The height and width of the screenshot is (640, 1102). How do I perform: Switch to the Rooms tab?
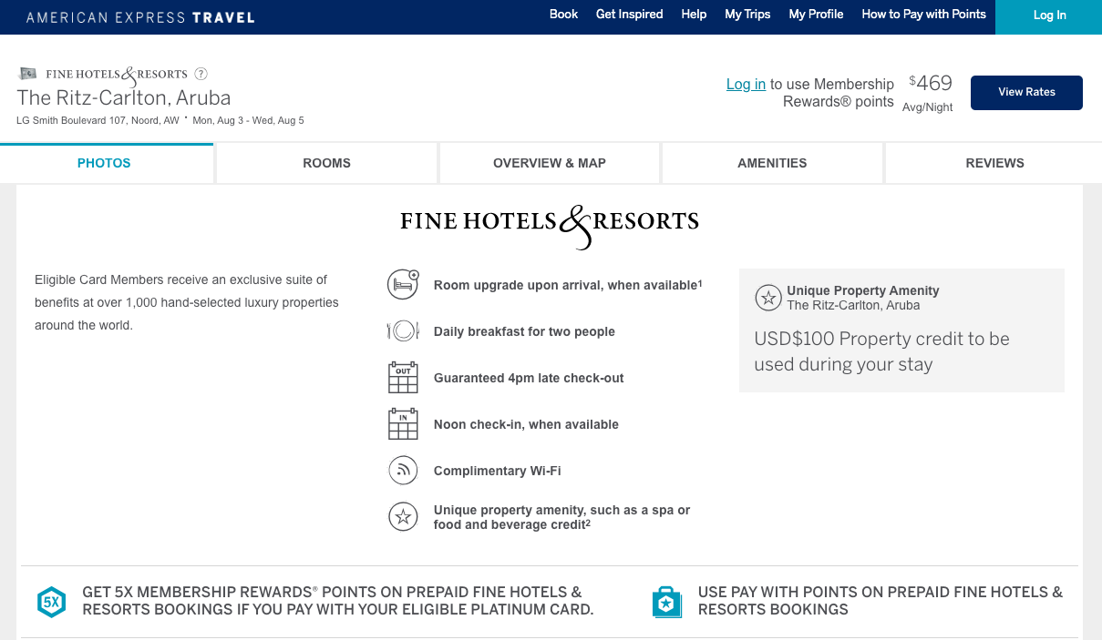(326, 163)
